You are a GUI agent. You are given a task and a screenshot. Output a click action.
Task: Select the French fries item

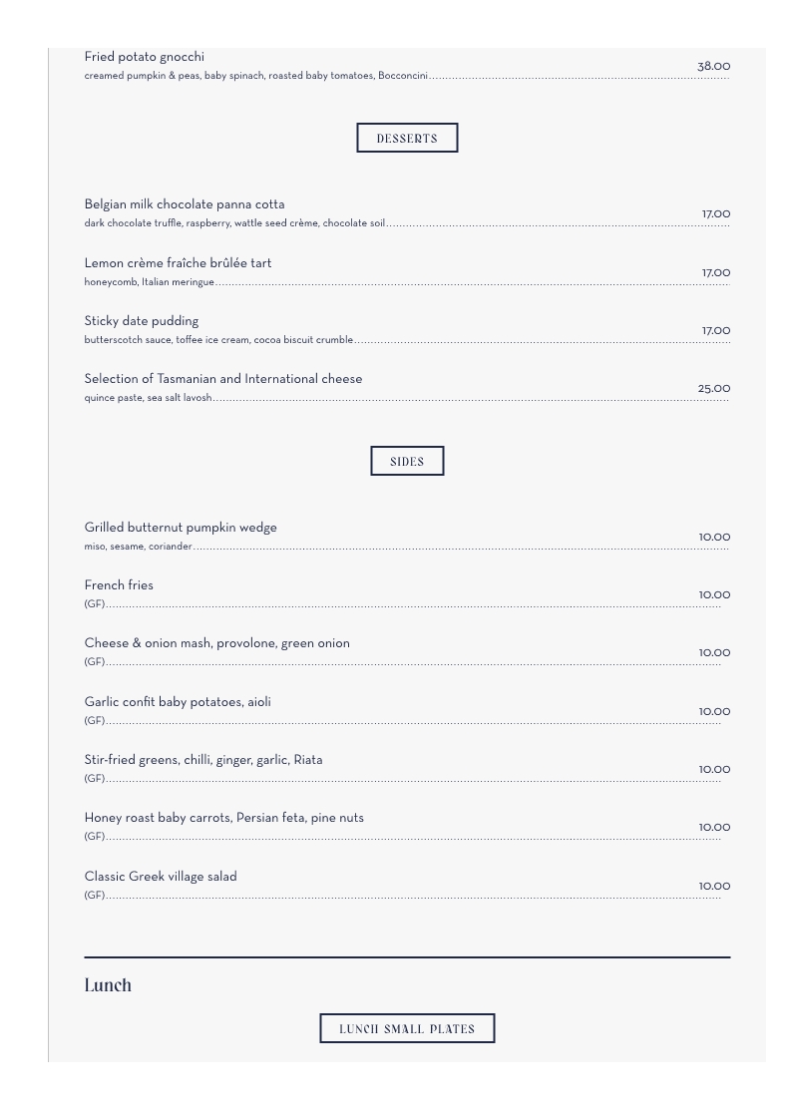tap(119, 585)
